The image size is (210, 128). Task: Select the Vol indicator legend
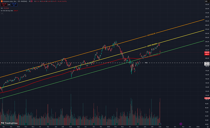coord(5,8)
